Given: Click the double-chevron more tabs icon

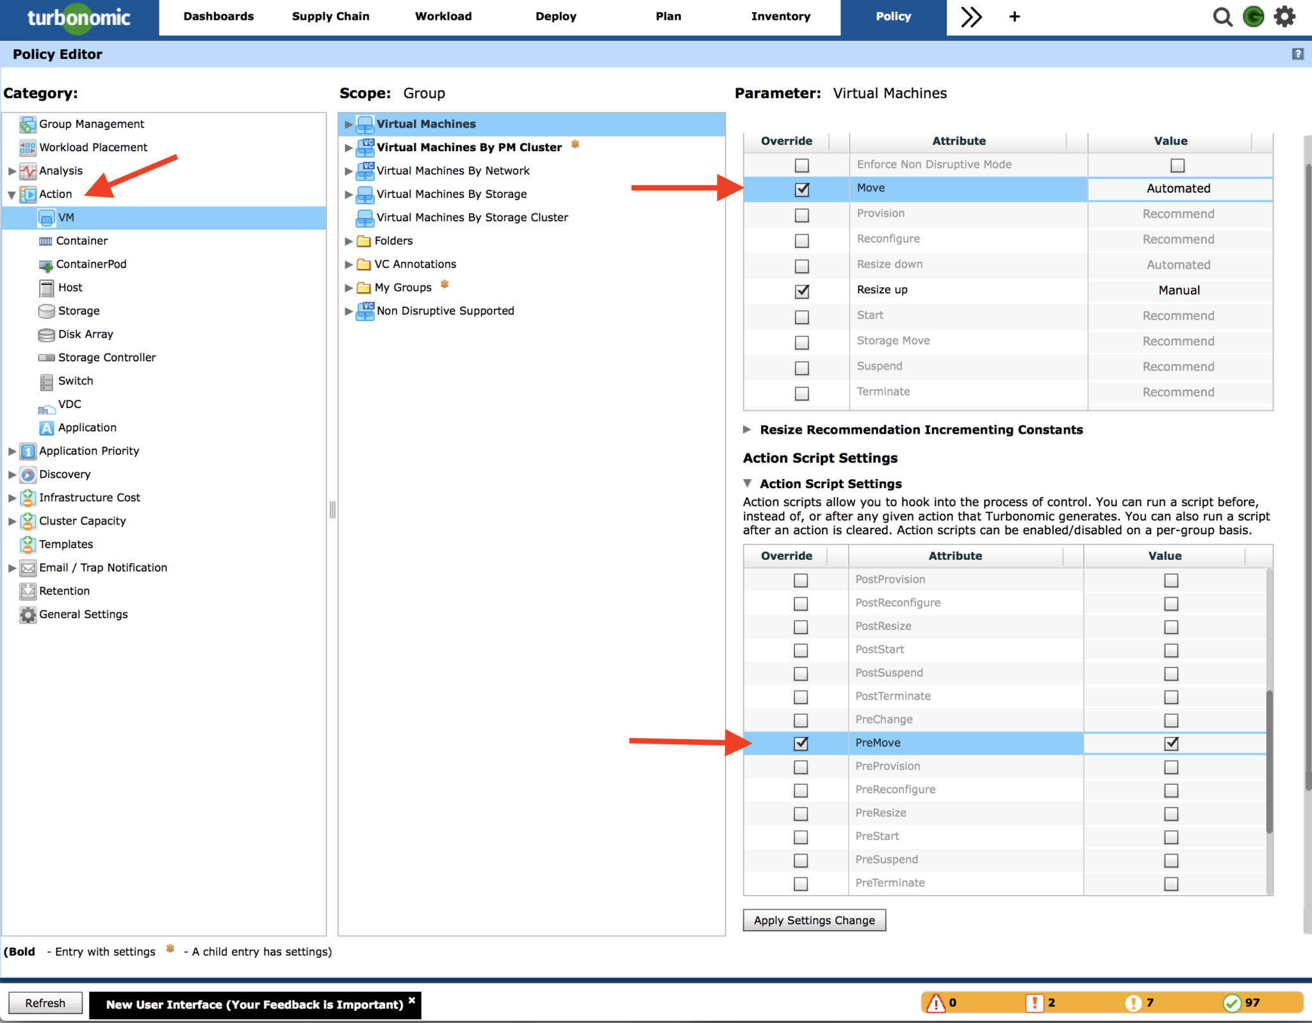Looking at the screenshot, I should click(971, 17).
